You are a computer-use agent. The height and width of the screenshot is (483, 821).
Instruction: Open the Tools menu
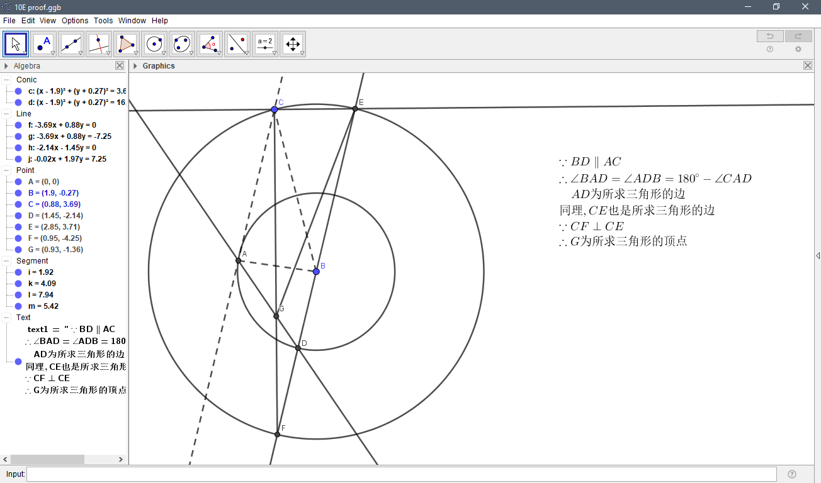pyautogui.click(x=103, y=20)
